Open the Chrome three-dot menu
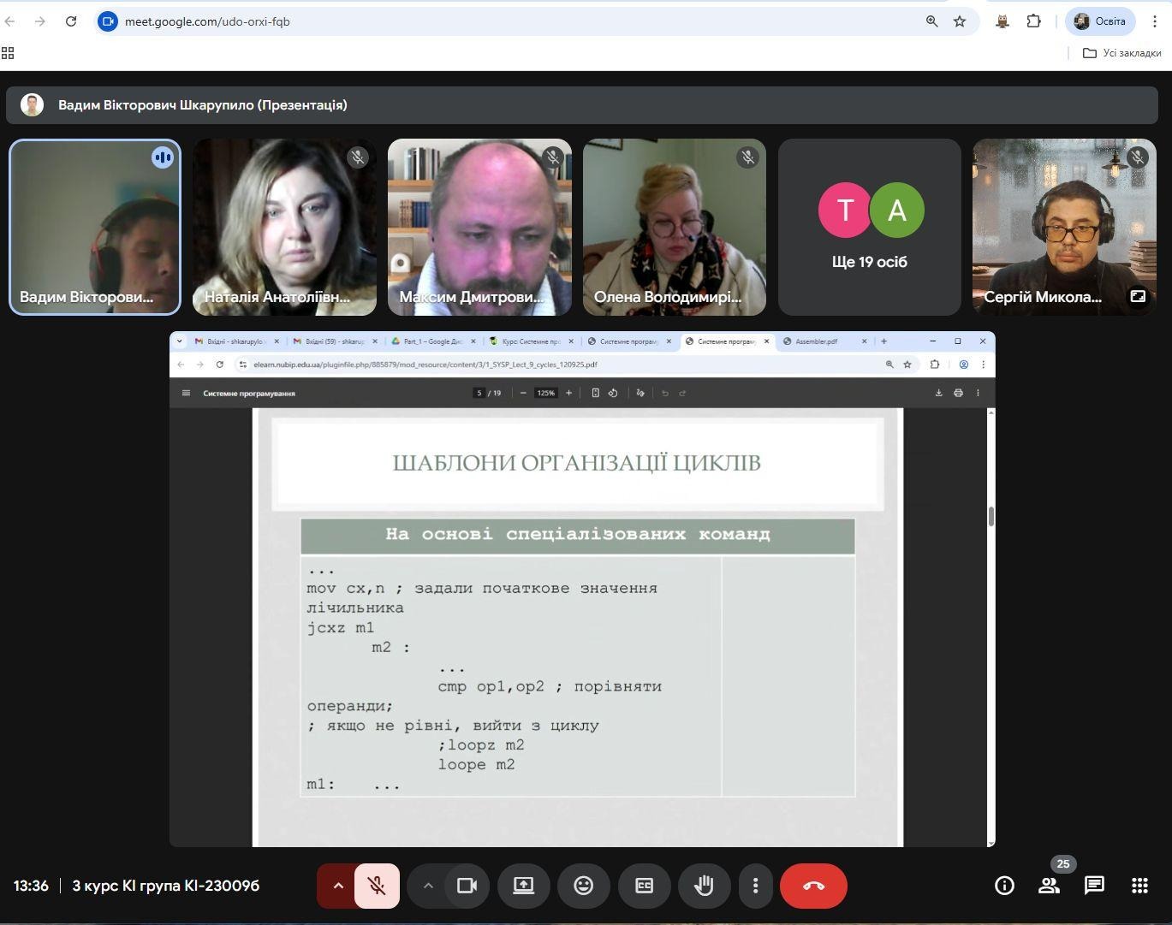Screen dimensions: 1172x925 1154,21
